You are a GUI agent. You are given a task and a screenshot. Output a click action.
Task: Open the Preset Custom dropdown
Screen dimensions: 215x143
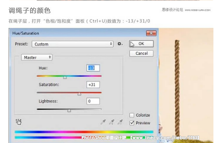coord(73,44)
